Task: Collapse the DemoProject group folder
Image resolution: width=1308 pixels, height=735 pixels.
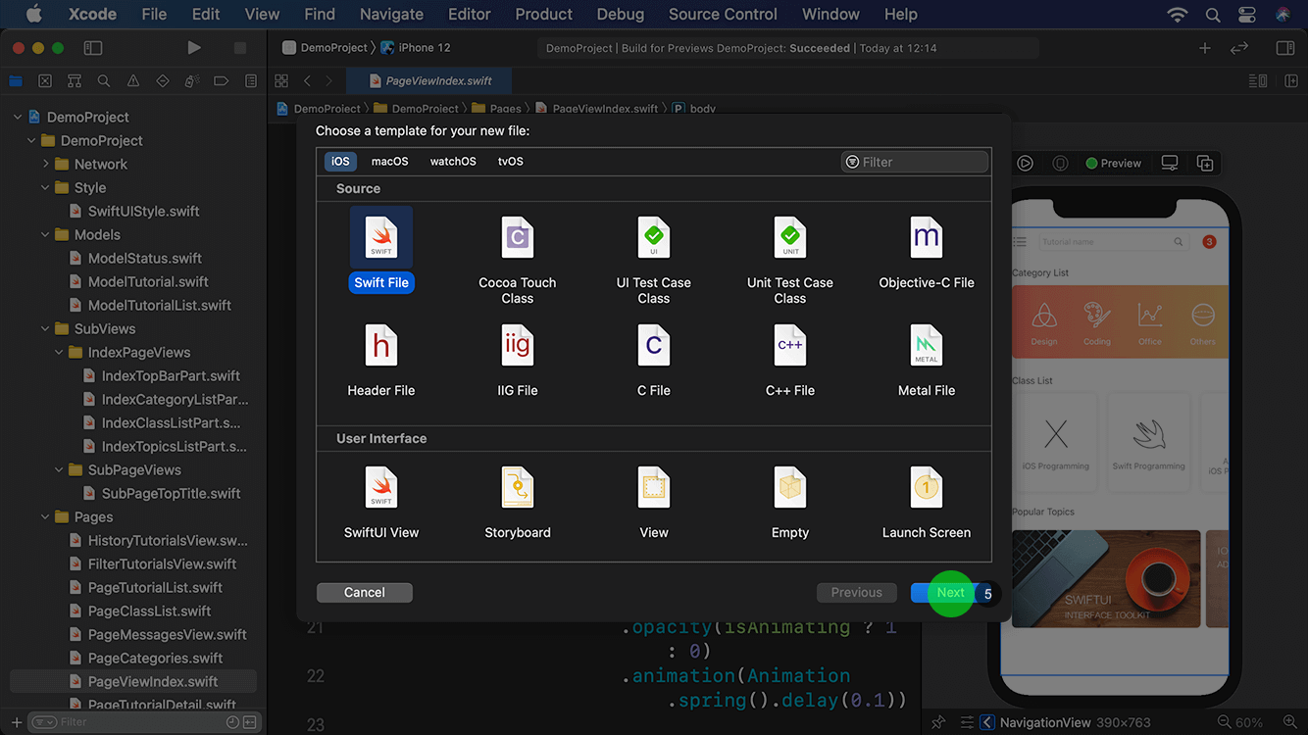Action: (x=31, y=140)
